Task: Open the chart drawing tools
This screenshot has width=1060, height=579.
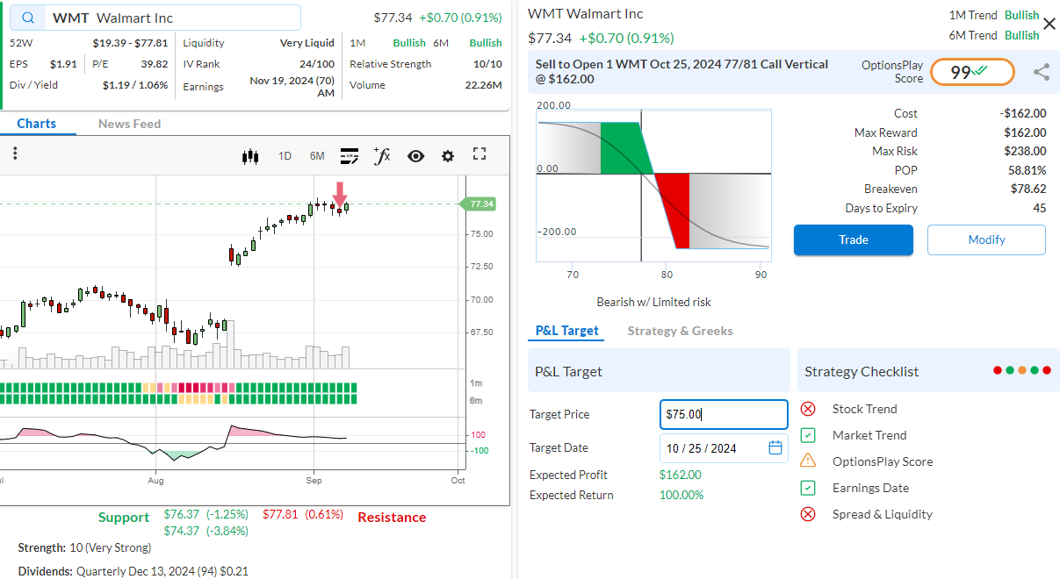Action: tap(350, 156)
